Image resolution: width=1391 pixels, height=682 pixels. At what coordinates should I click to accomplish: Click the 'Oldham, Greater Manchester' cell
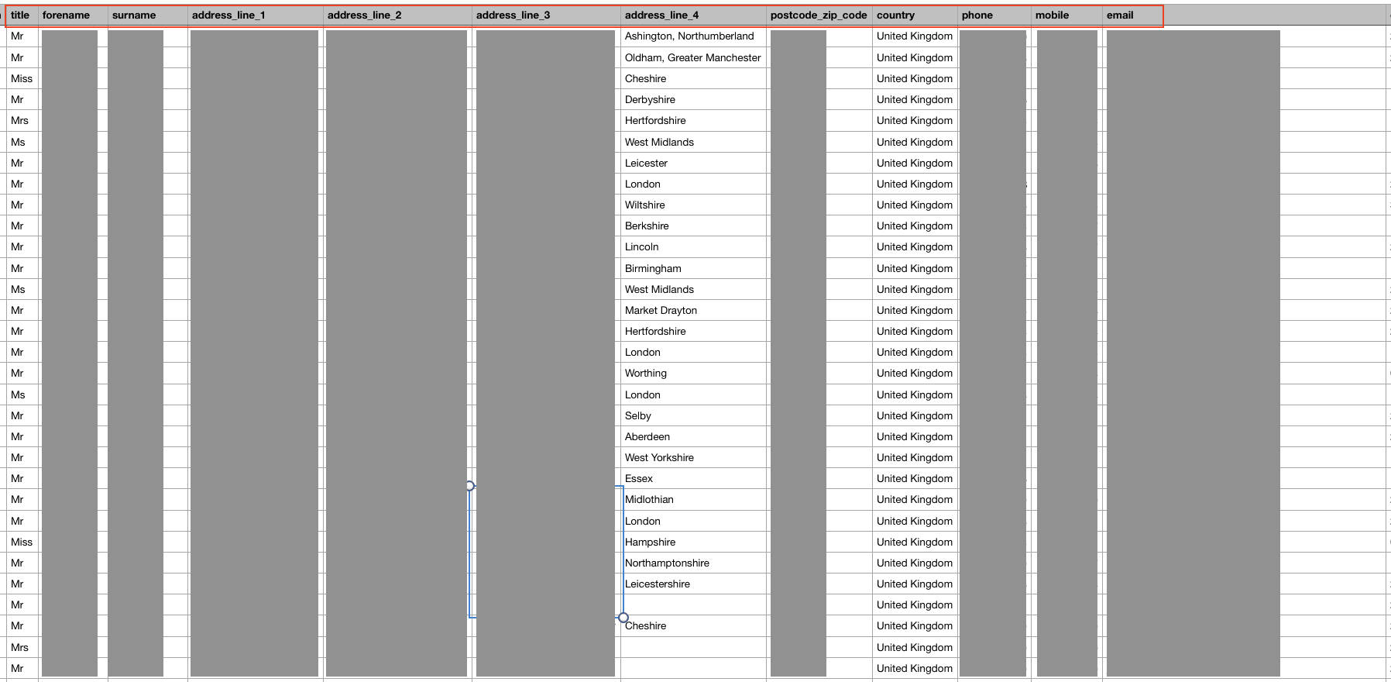click(694, 57)
